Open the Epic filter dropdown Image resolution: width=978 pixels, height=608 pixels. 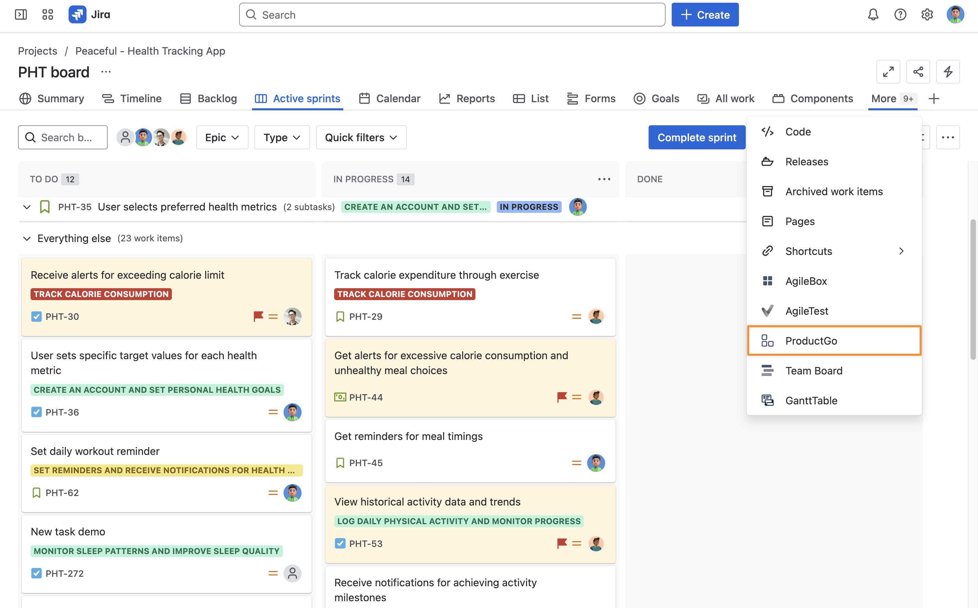[222, 137]
